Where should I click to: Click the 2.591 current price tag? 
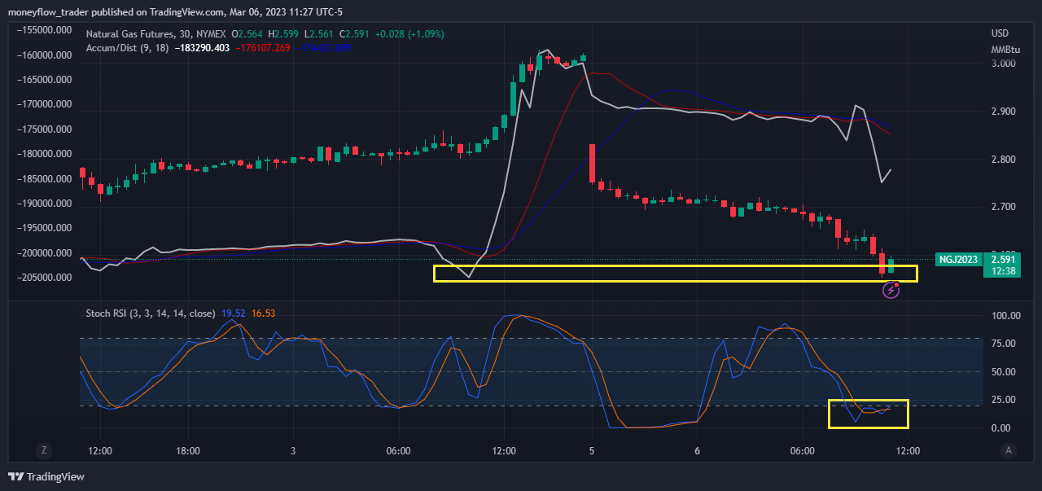1004,259
